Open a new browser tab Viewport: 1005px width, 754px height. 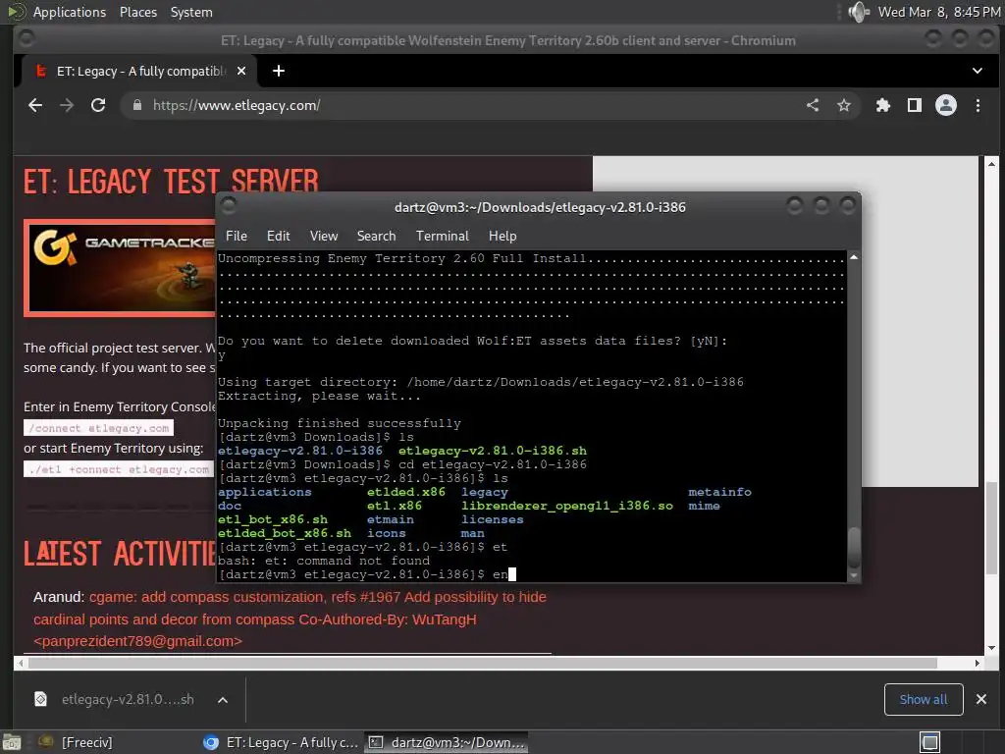[x=278, y=71]
